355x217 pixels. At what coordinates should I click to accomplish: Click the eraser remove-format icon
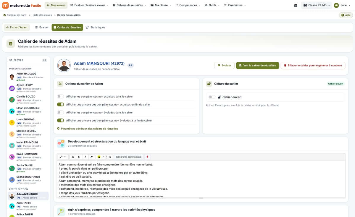tap(91, 157)
